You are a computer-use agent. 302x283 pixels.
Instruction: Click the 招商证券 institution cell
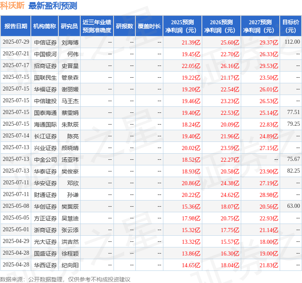(x=45, y=66)
